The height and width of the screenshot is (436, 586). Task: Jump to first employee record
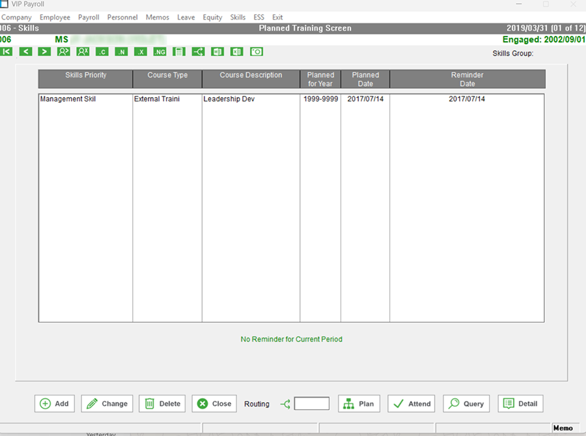pos(6,51)
